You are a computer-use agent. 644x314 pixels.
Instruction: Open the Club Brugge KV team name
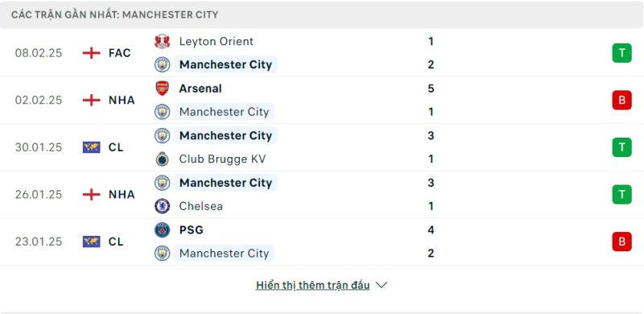coord(222,159)
